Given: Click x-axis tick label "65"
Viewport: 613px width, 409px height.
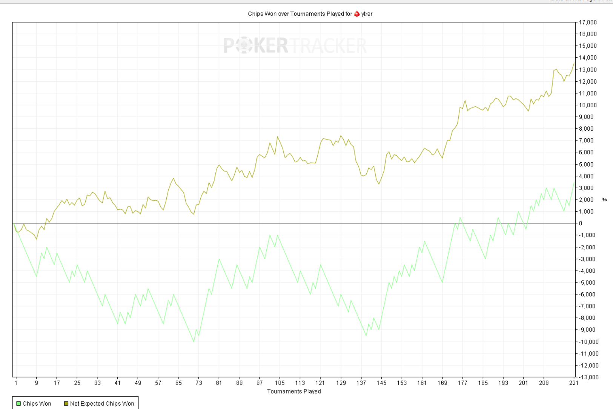Looking at the screenshot, I should (x=178, y=383).
